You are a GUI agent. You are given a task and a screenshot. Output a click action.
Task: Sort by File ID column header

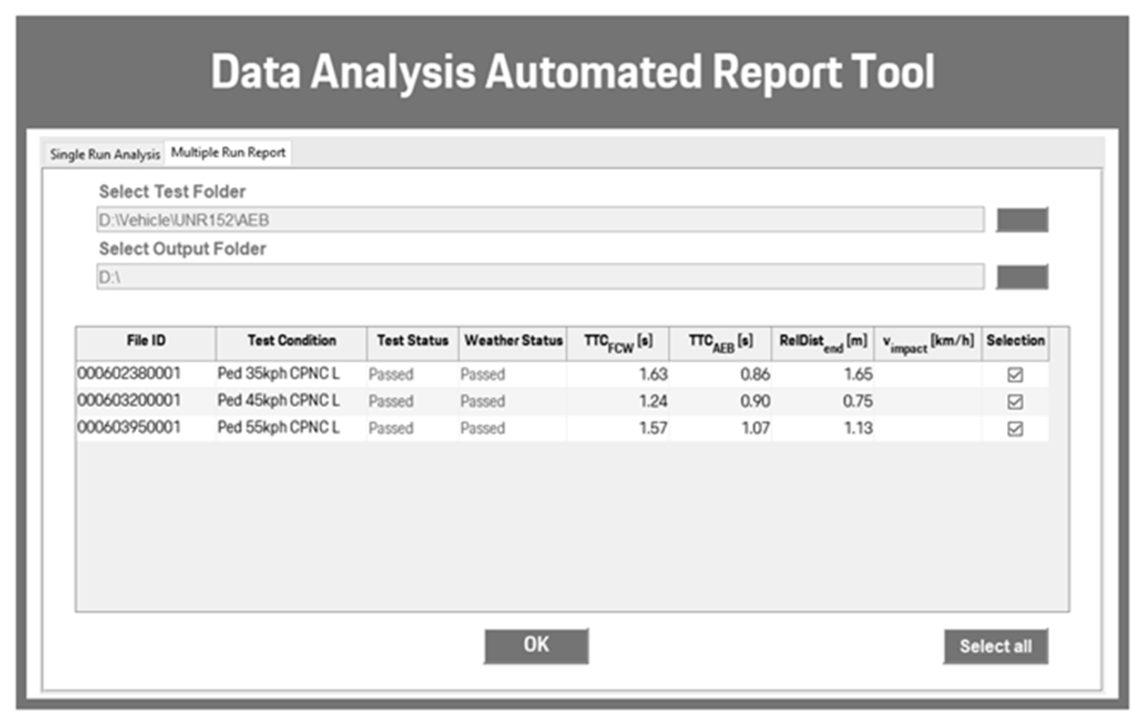[146, 342]
